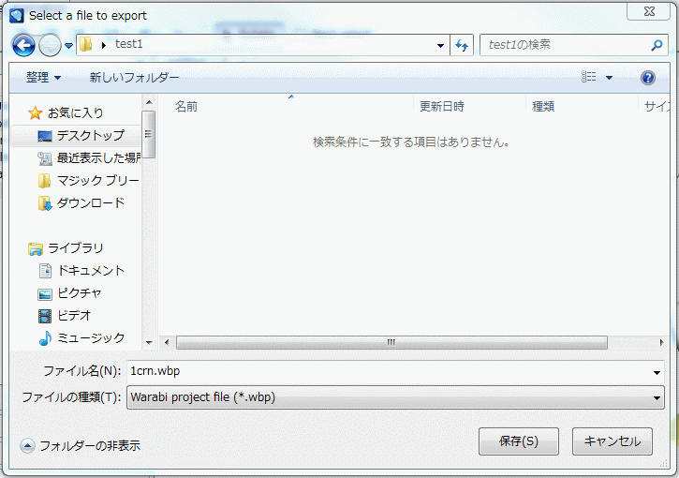The height and width of the screenshot is (478, 679).
Task: Collapse folders with フォルダーの非表示
Action: (81, 446)
